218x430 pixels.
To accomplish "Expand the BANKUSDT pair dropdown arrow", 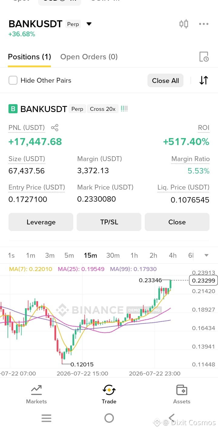I will coord(89,24).
